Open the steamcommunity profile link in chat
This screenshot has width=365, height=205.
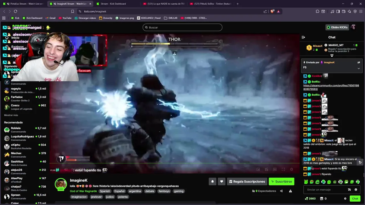tap(331, 87)
